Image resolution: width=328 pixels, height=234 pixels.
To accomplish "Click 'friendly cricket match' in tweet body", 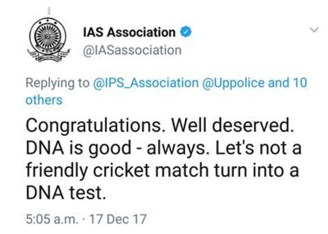I will [x=117, y=170].
